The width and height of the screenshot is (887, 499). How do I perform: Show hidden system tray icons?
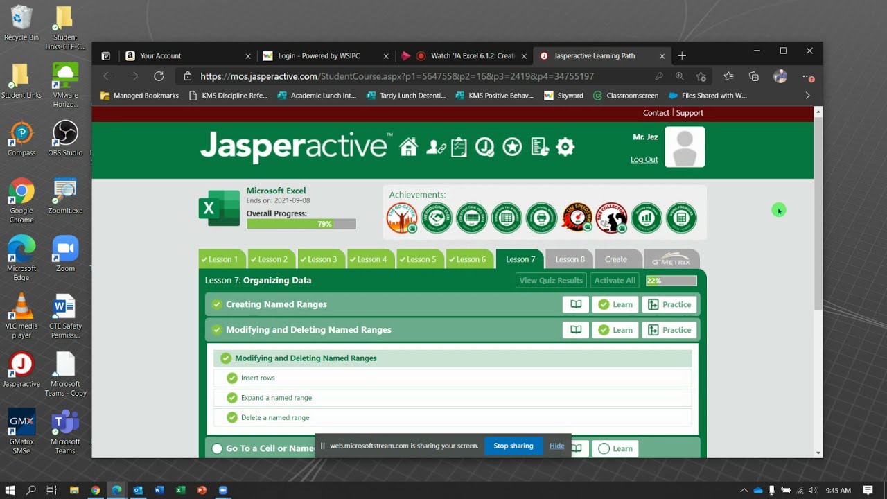[744, 490]
